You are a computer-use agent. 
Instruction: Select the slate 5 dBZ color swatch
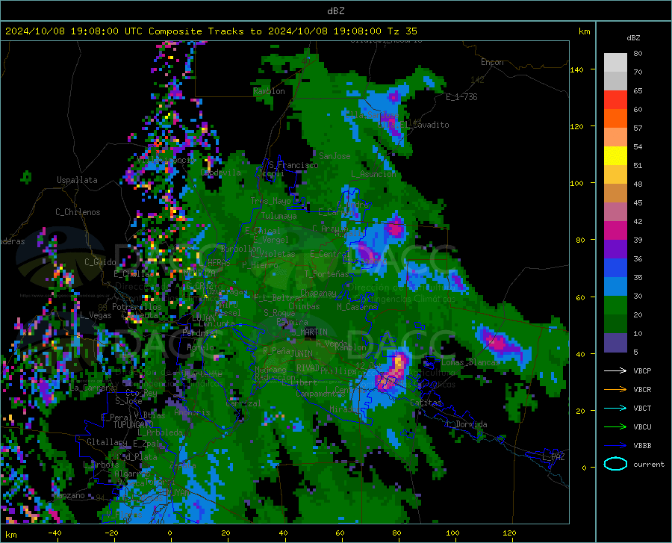pos(615,343)
